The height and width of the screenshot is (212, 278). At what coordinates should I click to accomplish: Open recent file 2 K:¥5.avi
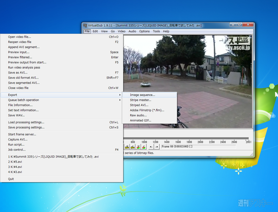15,162
